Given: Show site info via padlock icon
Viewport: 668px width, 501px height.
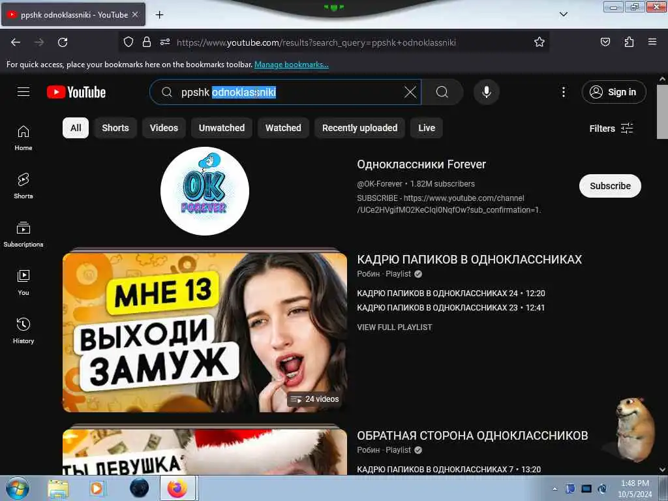Looking at the screenshot, I should (x=147, y=42).
